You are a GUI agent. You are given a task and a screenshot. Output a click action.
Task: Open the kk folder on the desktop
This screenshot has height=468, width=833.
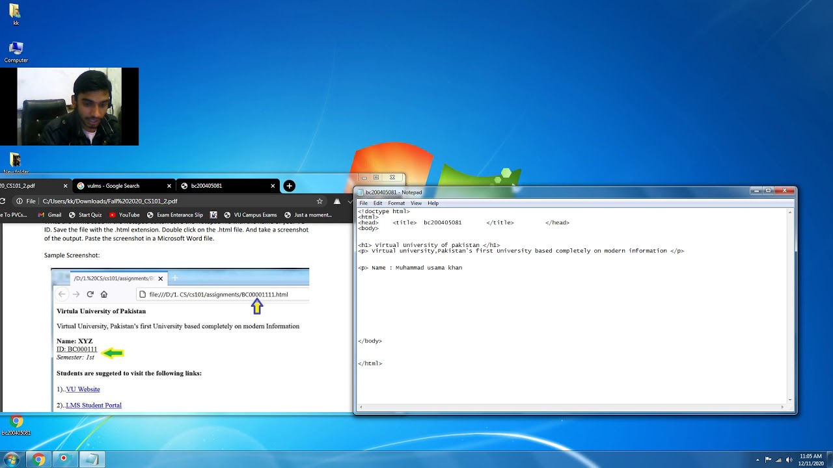16,14
